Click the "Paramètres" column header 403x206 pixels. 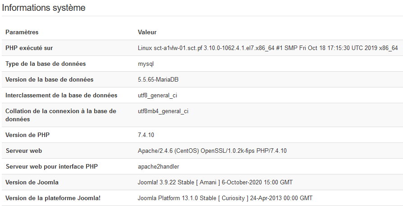point(22,32)
